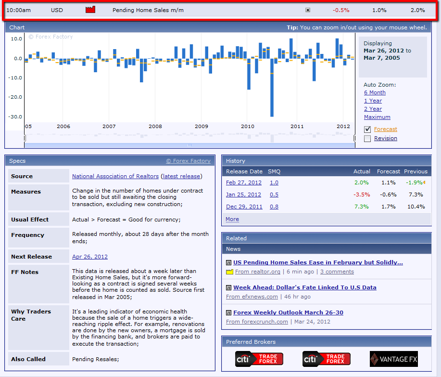Open US Pending Home Sales Ease article
The width and height of the screenshot is (441, 377).
click(x=318, y=262)
